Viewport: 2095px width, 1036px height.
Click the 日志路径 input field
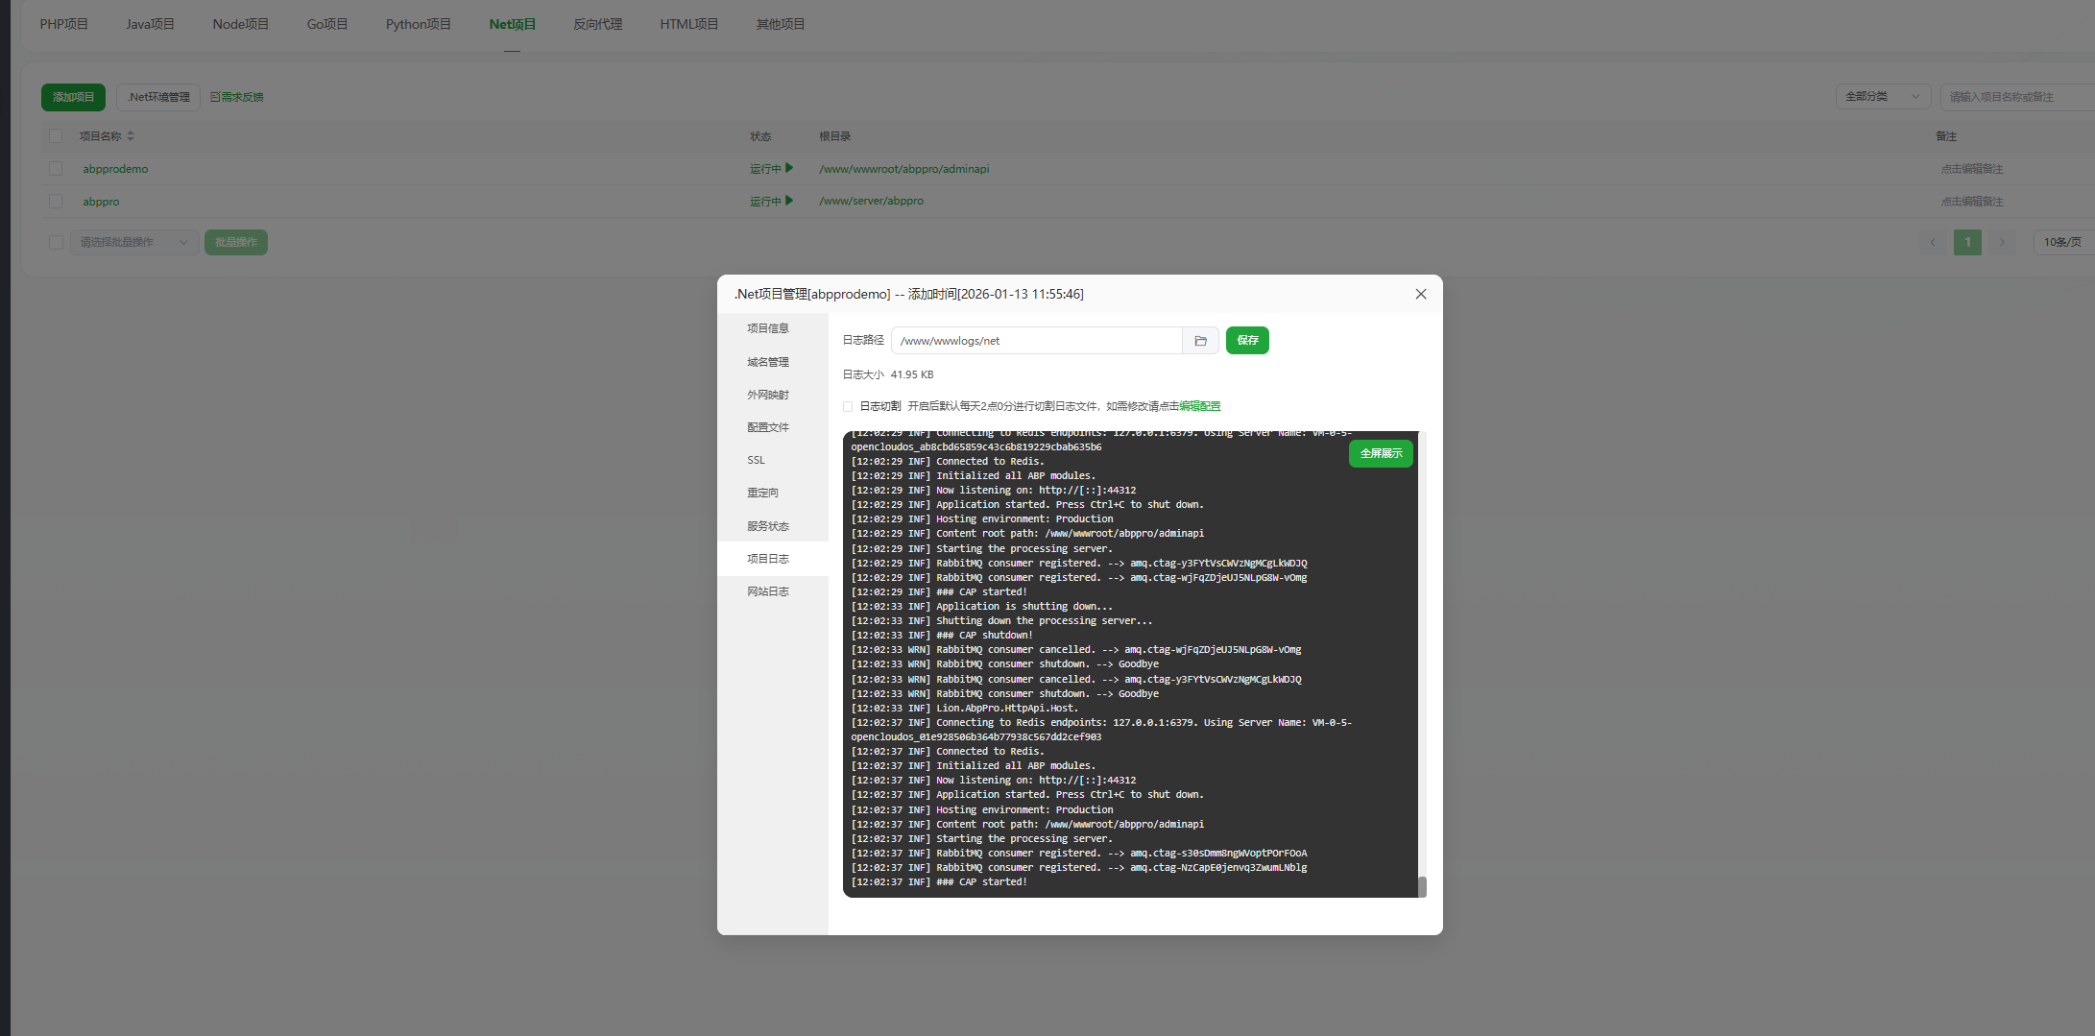tap(1037, 341)
